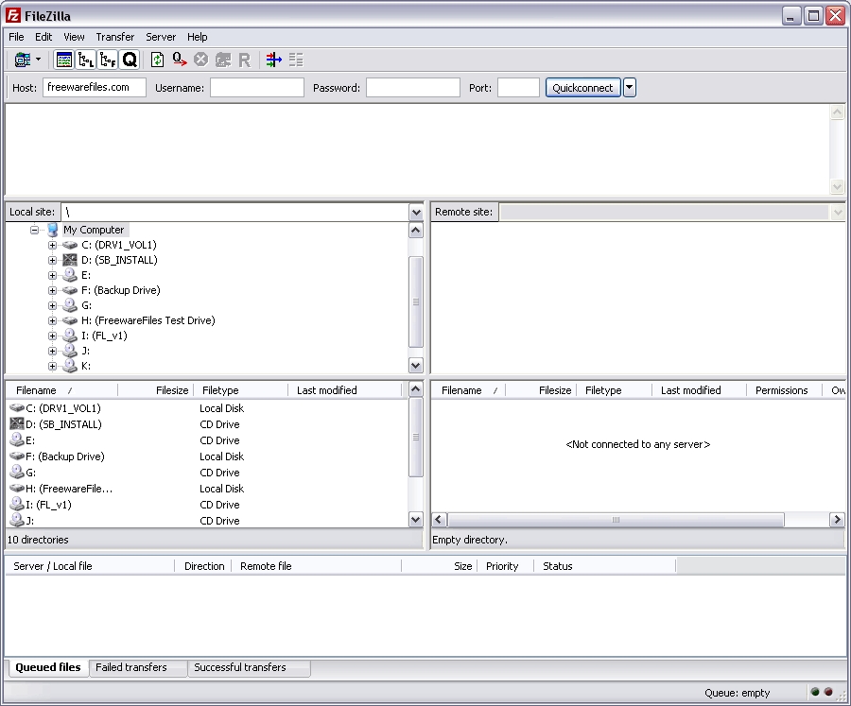The image size is (851, 706).
Task: Sort local files by Filesize column
Action: pyautogui.click(x=155, y=390)
